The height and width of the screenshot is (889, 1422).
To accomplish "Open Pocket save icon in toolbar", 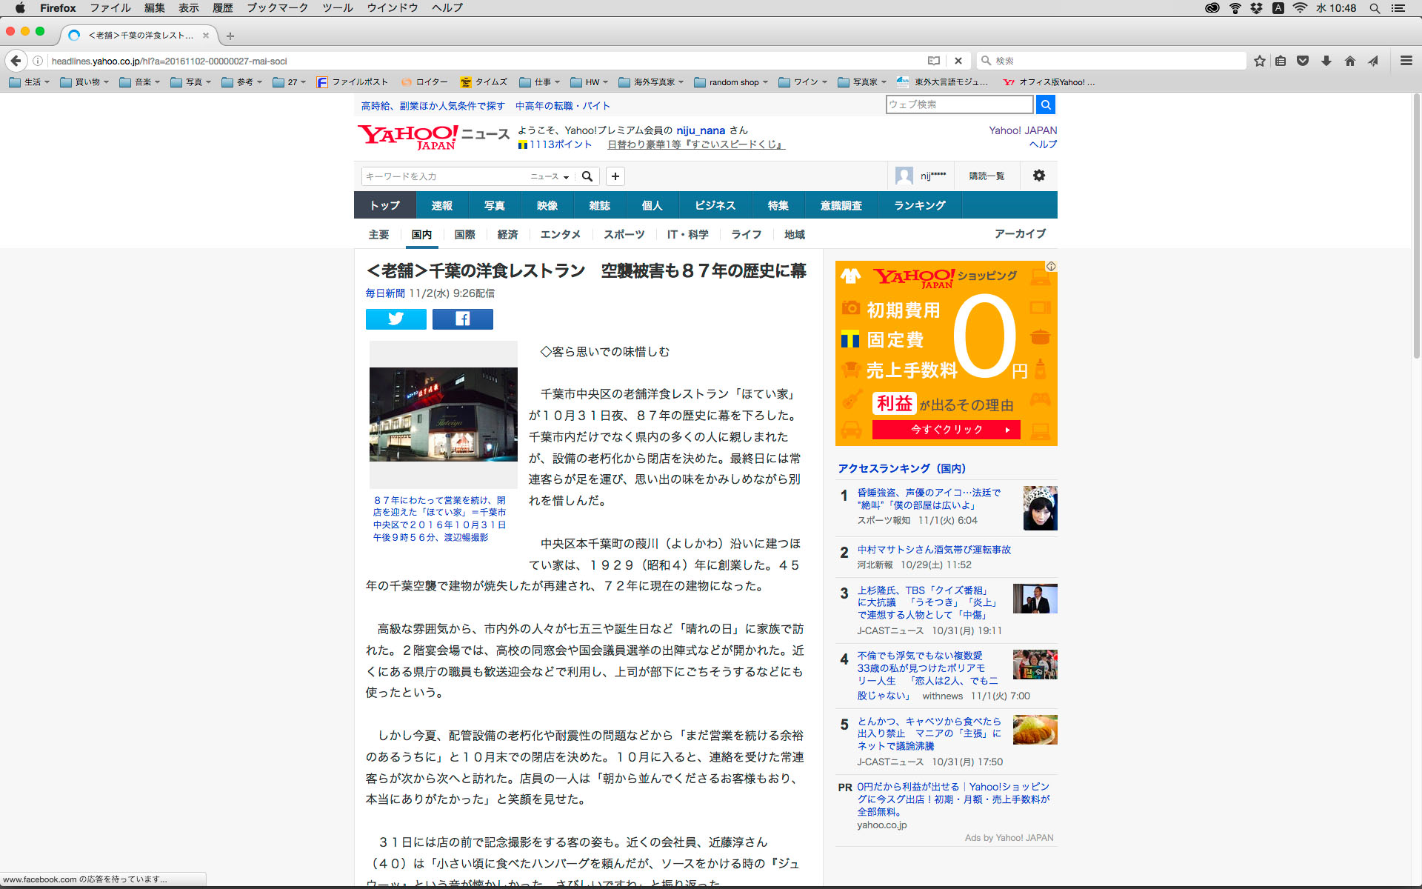I will click(x=1303, y=61).
